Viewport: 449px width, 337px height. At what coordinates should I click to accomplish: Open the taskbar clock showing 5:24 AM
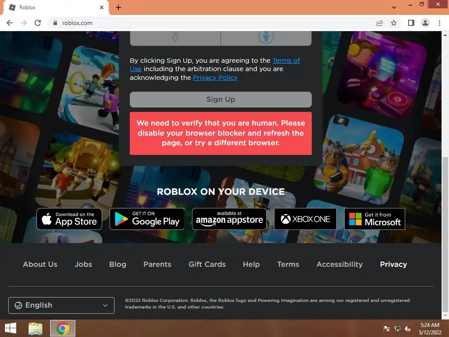[x=430, y=329]
